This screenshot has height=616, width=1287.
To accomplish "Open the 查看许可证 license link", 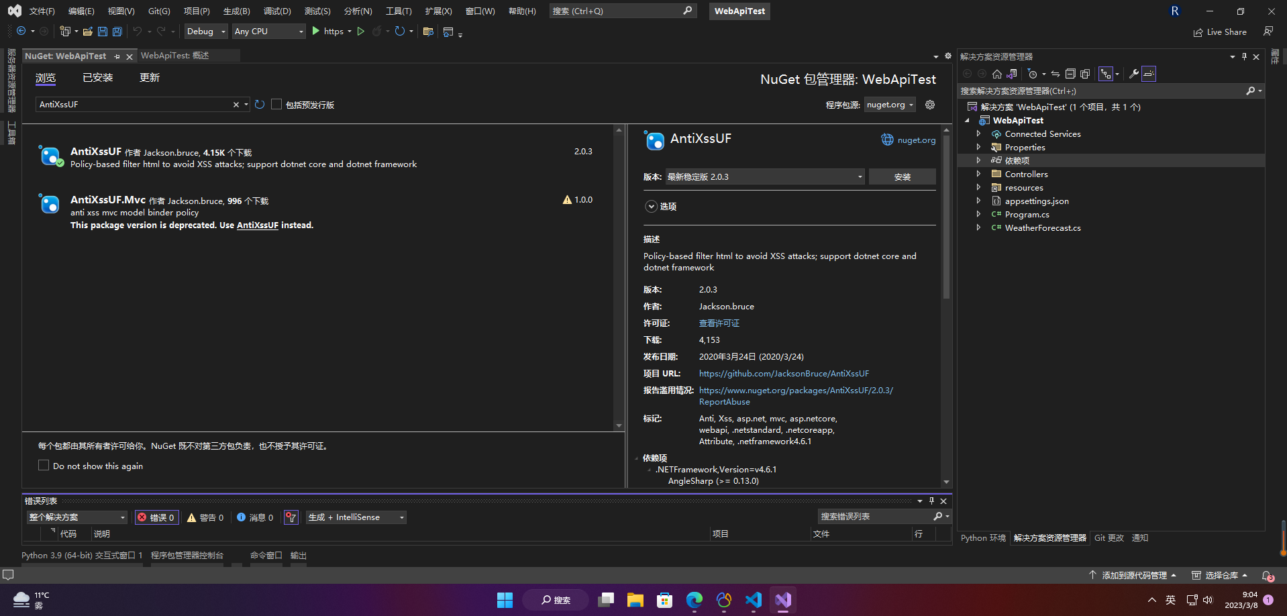I will (719, 323).
